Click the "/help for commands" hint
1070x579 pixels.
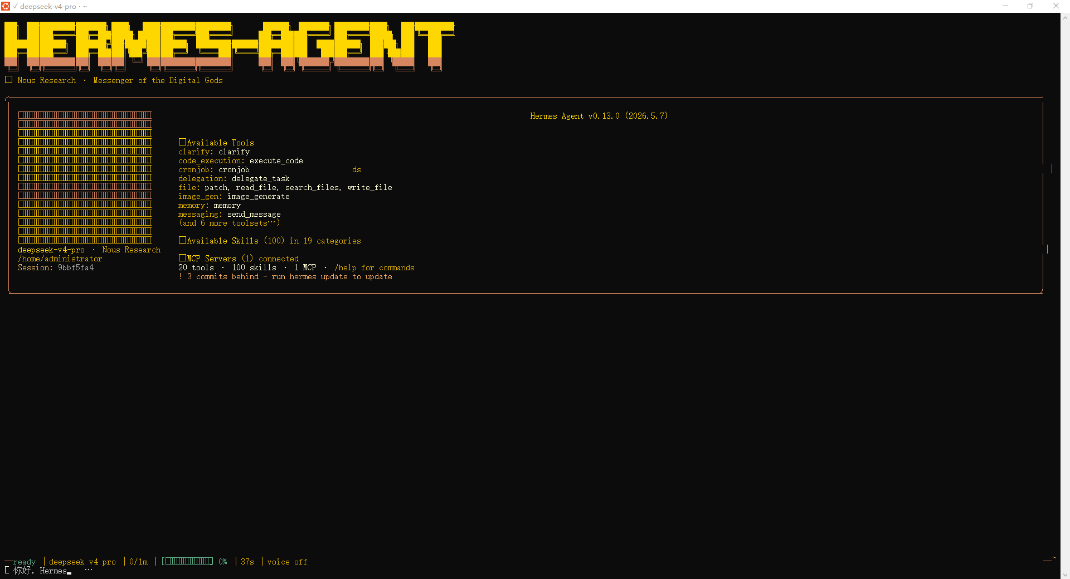(x=374, y=267)
